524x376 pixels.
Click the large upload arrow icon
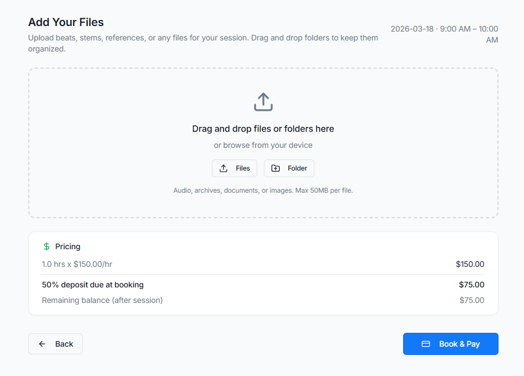tap(263, 102)
